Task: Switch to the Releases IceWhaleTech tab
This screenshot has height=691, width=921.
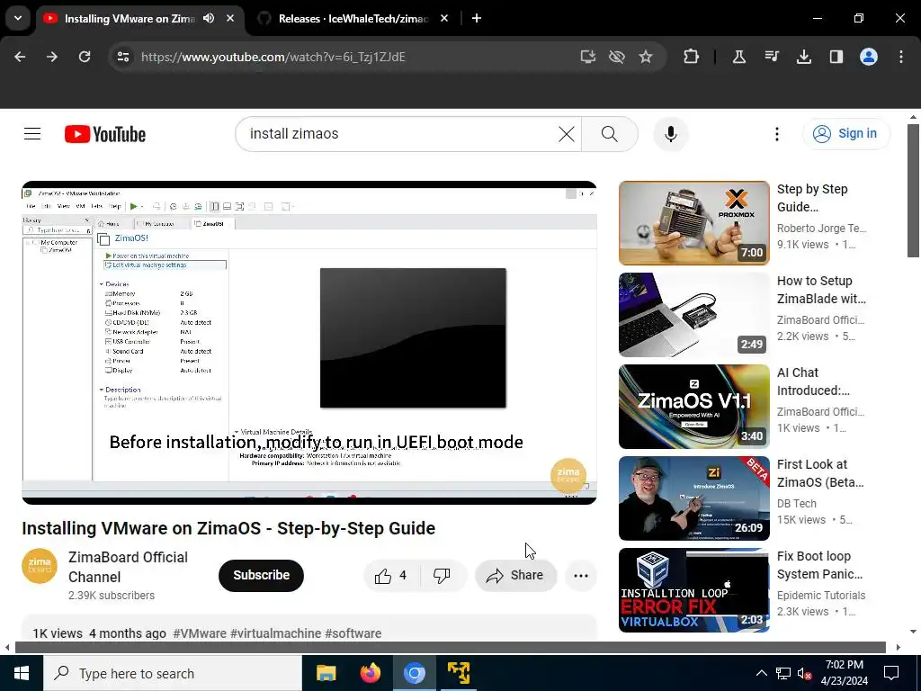Action: [x=353, y=19]
